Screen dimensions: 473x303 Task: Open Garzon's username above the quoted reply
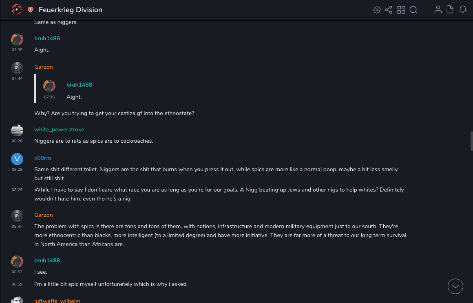click(x=44, y=67)
